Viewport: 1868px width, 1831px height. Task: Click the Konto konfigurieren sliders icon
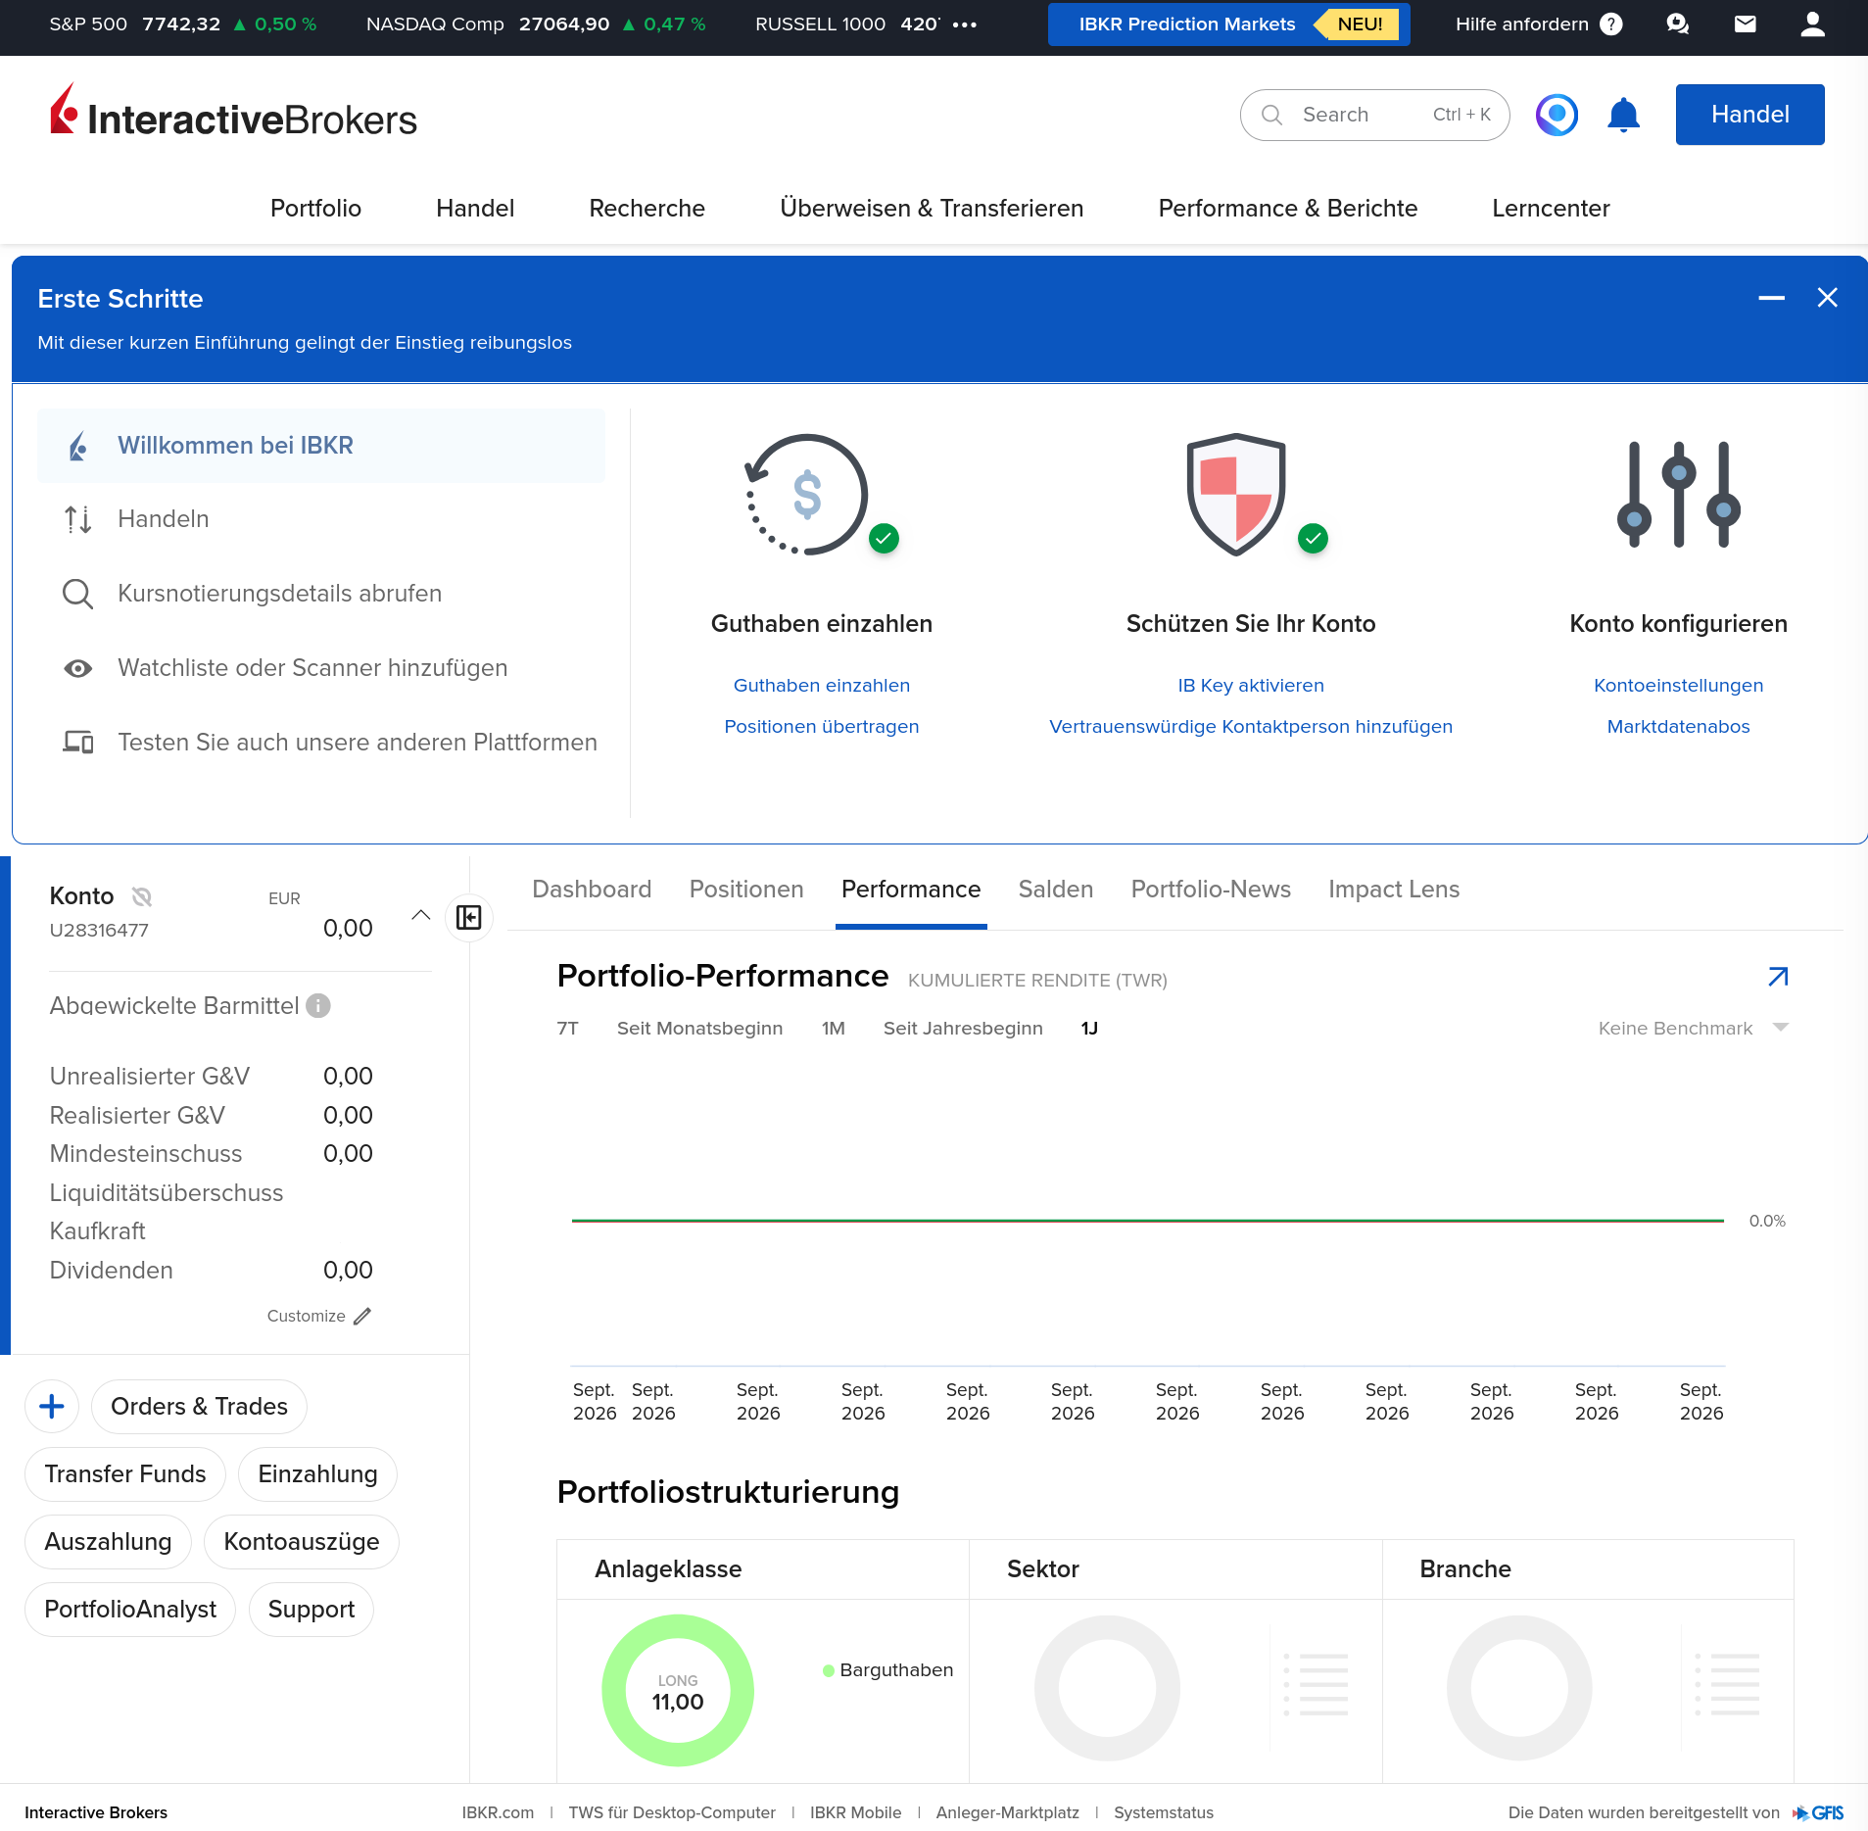[x=1679, y=494]
